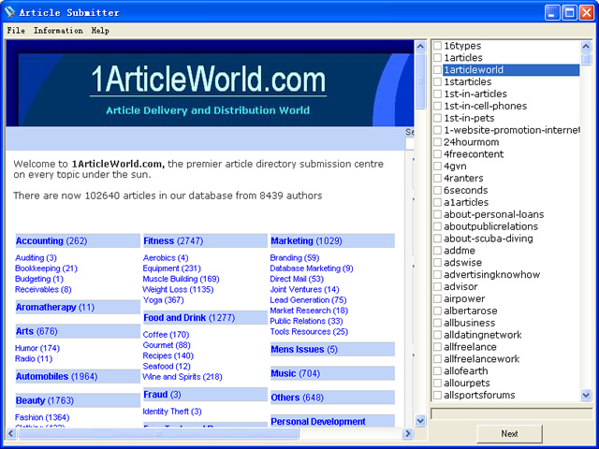The height and width of the screenshot is (449, 599).
Task: Maximize the Article Submitter window
Action: [x=569, y=12]
